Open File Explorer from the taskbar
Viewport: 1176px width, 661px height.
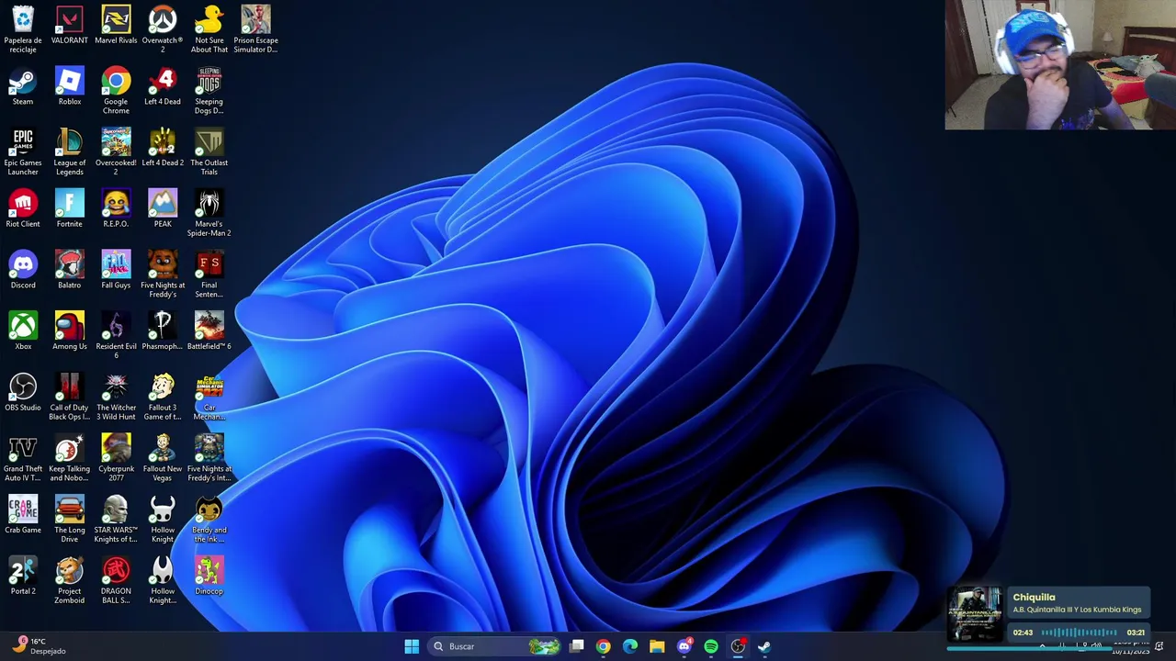click(x=657, y=646)
